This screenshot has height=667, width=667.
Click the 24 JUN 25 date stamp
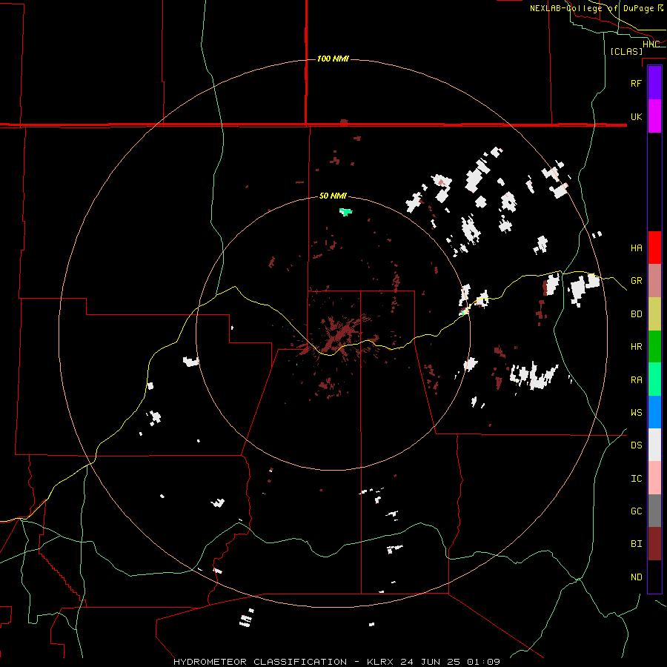point(431,662)
